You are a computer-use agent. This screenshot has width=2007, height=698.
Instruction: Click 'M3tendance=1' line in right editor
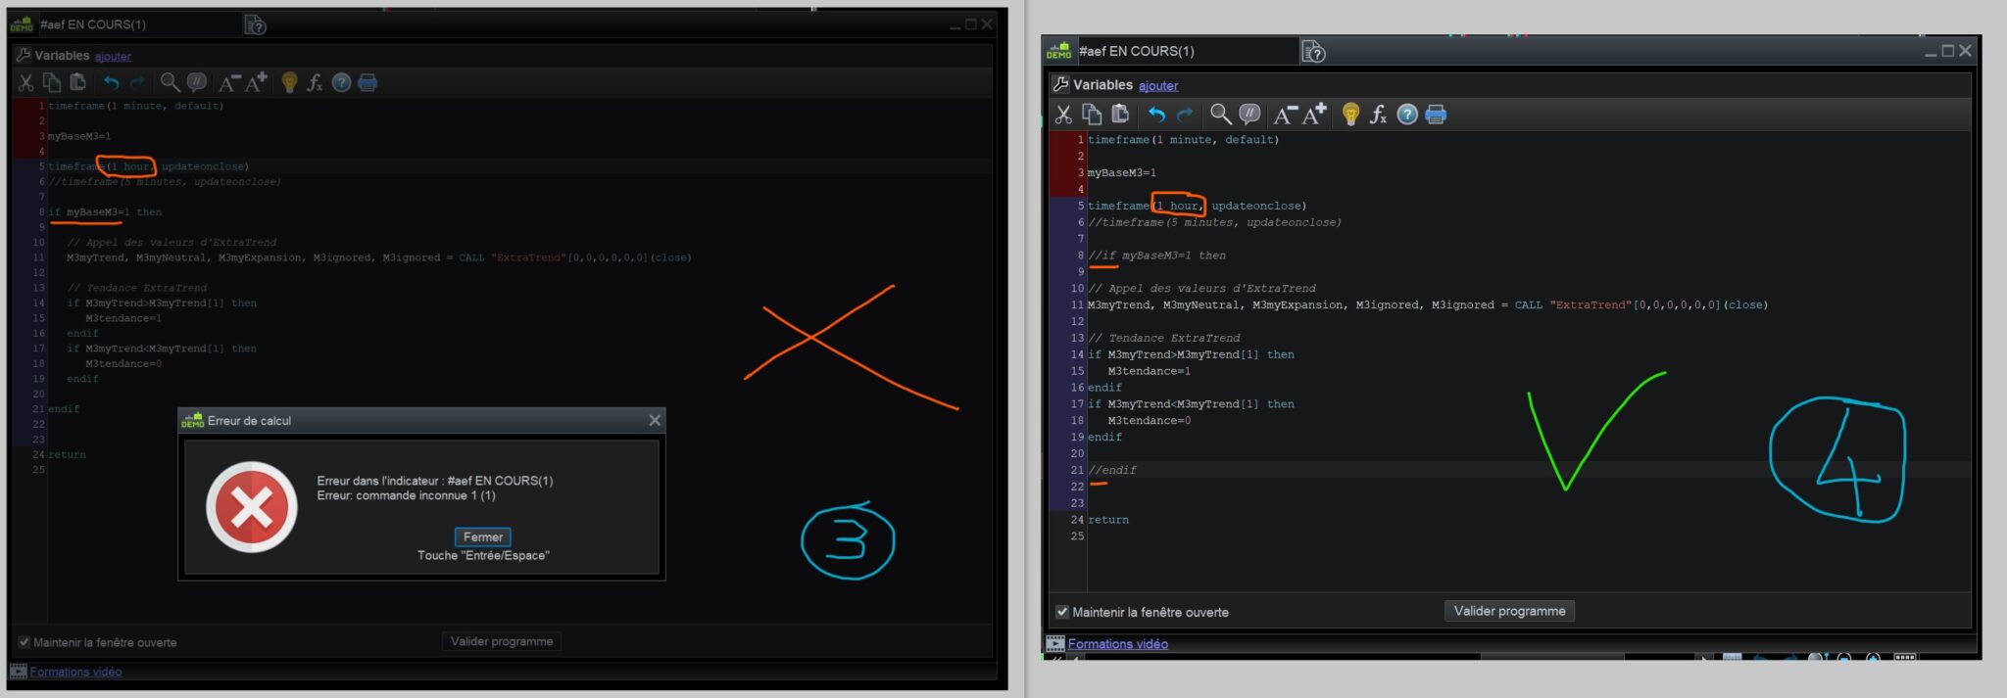click(x=1150, y=371)
